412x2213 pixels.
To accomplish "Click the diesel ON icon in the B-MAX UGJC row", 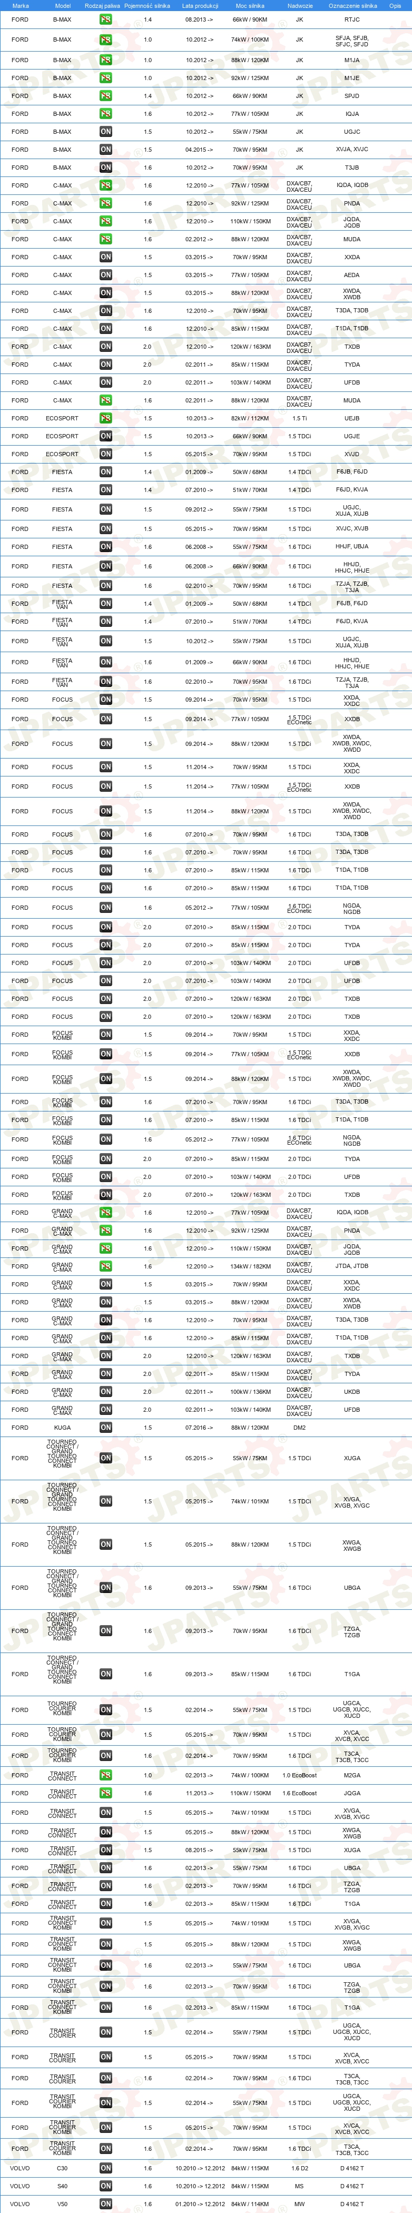I will [x=105, y=132].
